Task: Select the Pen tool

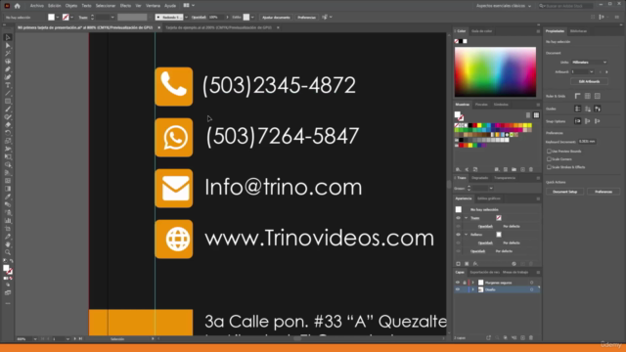Action: tap(8, 69)
